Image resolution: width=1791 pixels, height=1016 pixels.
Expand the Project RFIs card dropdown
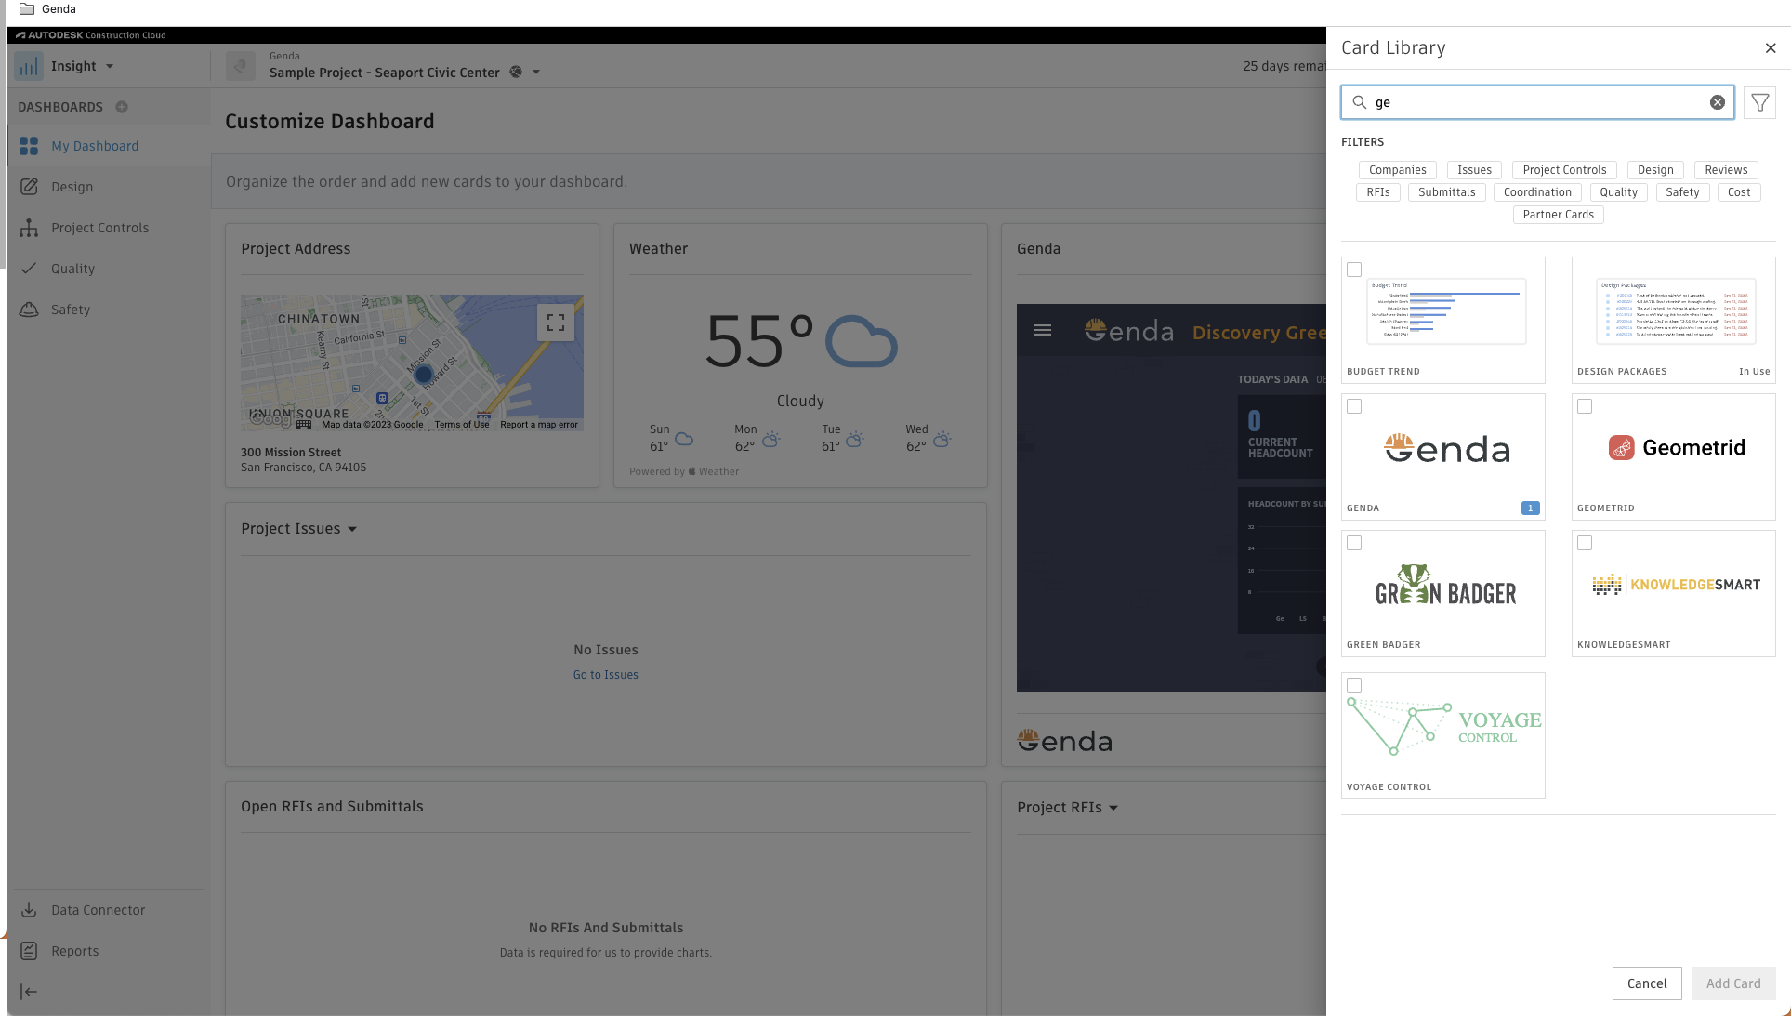pyautogui.click(x=1113, y=808)
